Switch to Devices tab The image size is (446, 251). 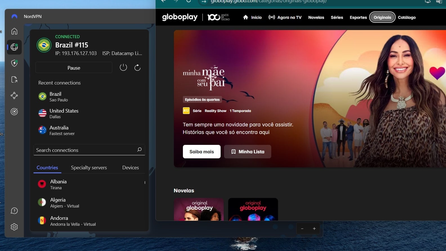point(131,168)
